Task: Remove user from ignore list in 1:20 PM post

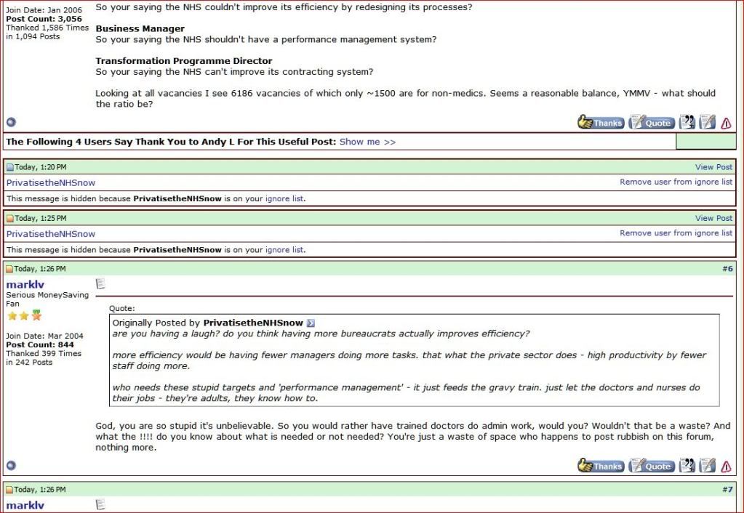Action: (x=676, y=182)
